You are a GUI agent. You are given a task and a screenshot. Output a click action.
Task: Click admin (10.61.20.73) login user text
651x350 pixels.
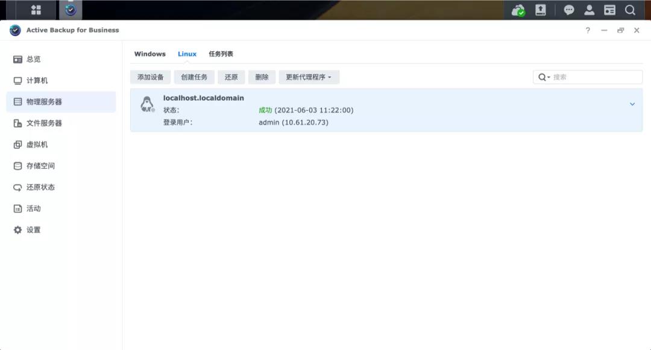pyautogui.click(x=294, y=122)
